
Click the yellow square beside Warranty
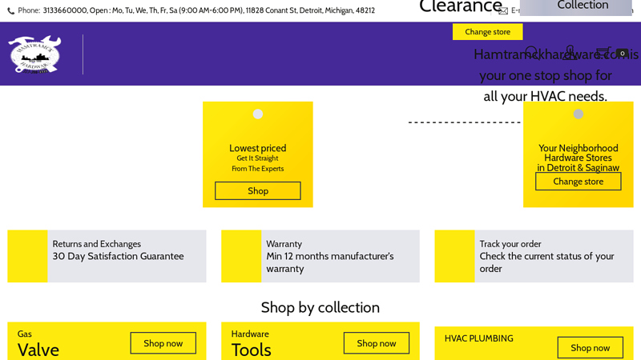coord(241,256)
